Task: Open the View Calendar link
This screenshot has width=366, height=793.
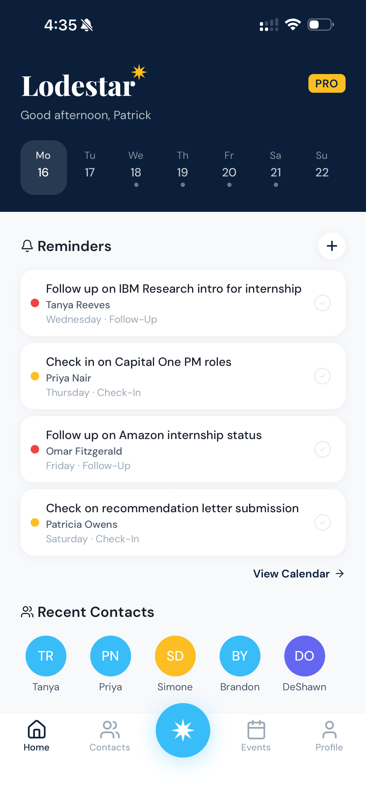Action: (298, 573)
